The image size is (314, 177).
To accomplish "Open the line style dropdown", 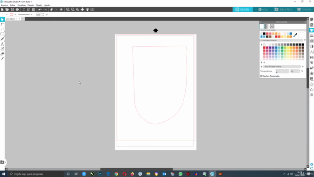I will point(32,14).
